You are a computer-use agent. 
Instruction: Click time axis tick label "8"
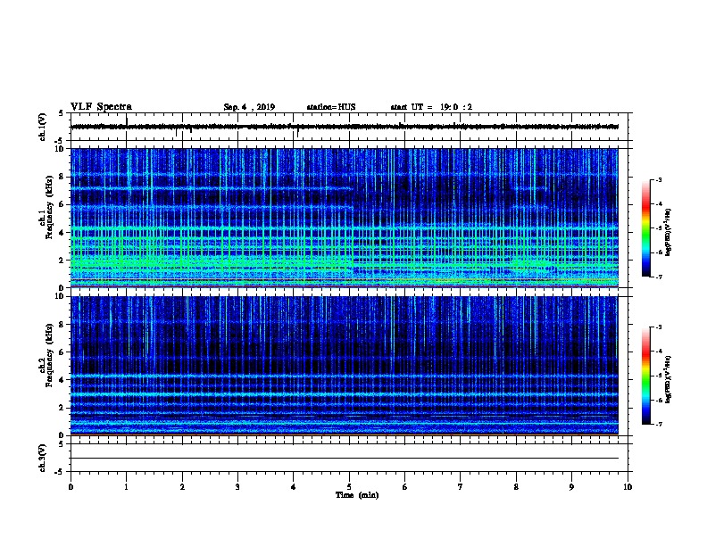click(x=516, y=487)
